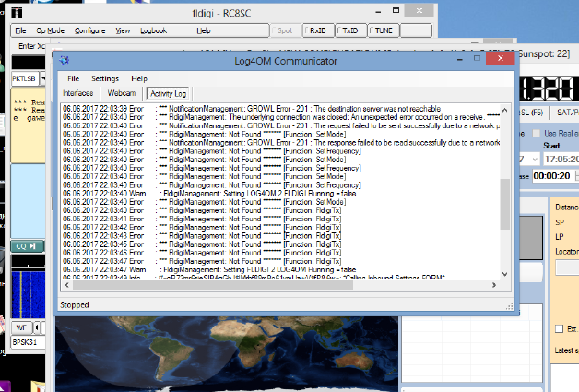Open the File menu in fldigi
579x392 pixels.
pyautogui.click(x=20, y=30)
